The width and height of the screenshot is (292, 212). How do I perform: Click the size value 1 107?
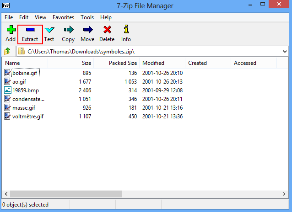tap(85, 117)
